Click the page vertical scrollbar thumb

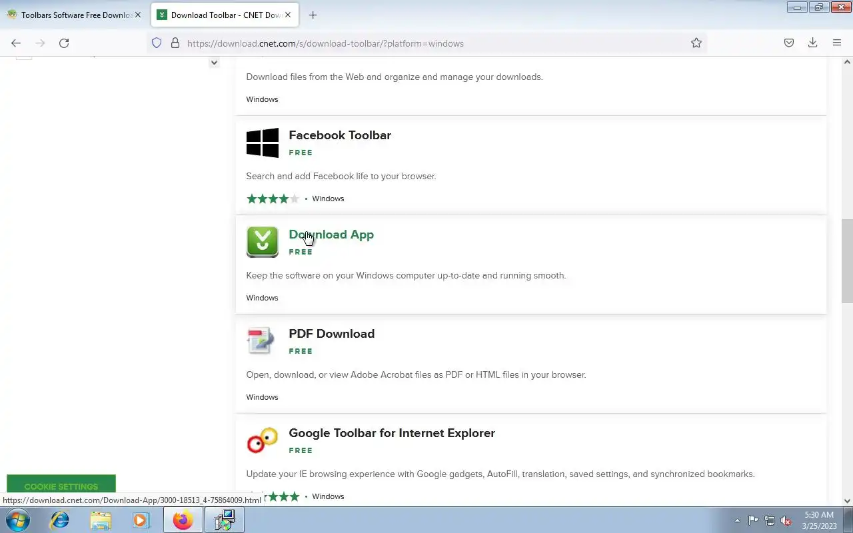click(x=847, y=261)
